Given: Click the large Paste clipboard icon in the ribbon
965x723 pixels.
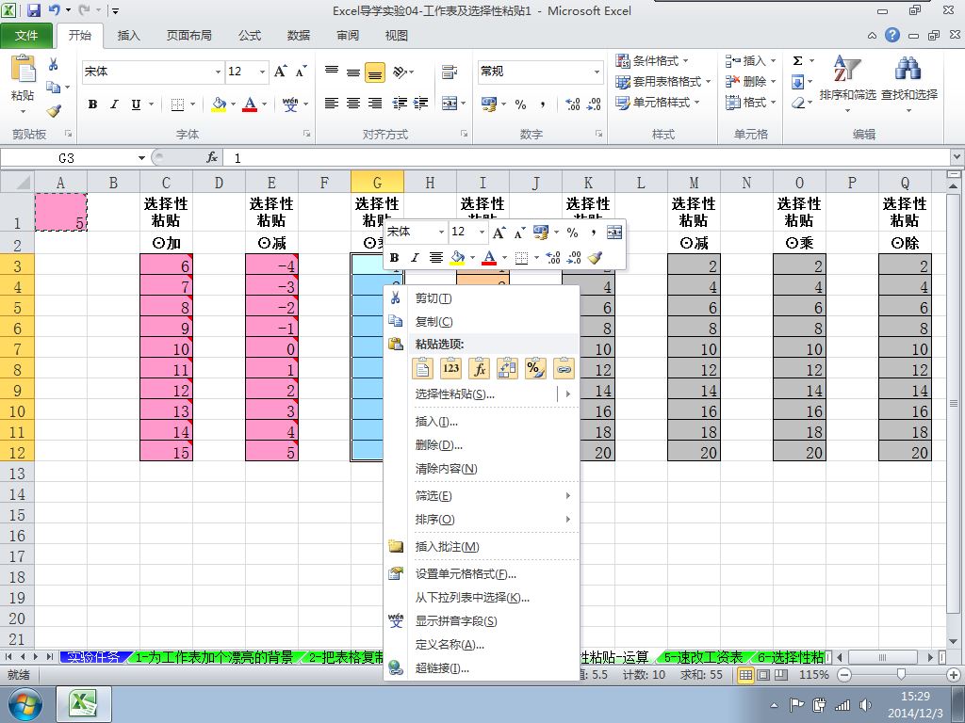Looking at the screenshot, I should (x=23, y=70).
